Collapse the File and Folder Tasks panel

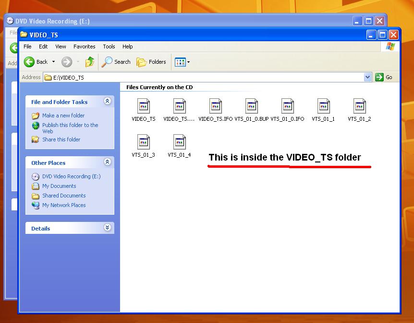[x=107, y=101]
